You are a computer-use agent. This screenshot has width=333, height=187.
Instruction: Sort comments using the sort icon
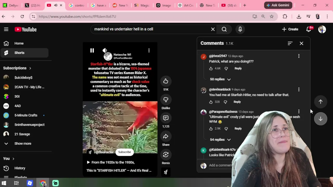coord(290,43)
